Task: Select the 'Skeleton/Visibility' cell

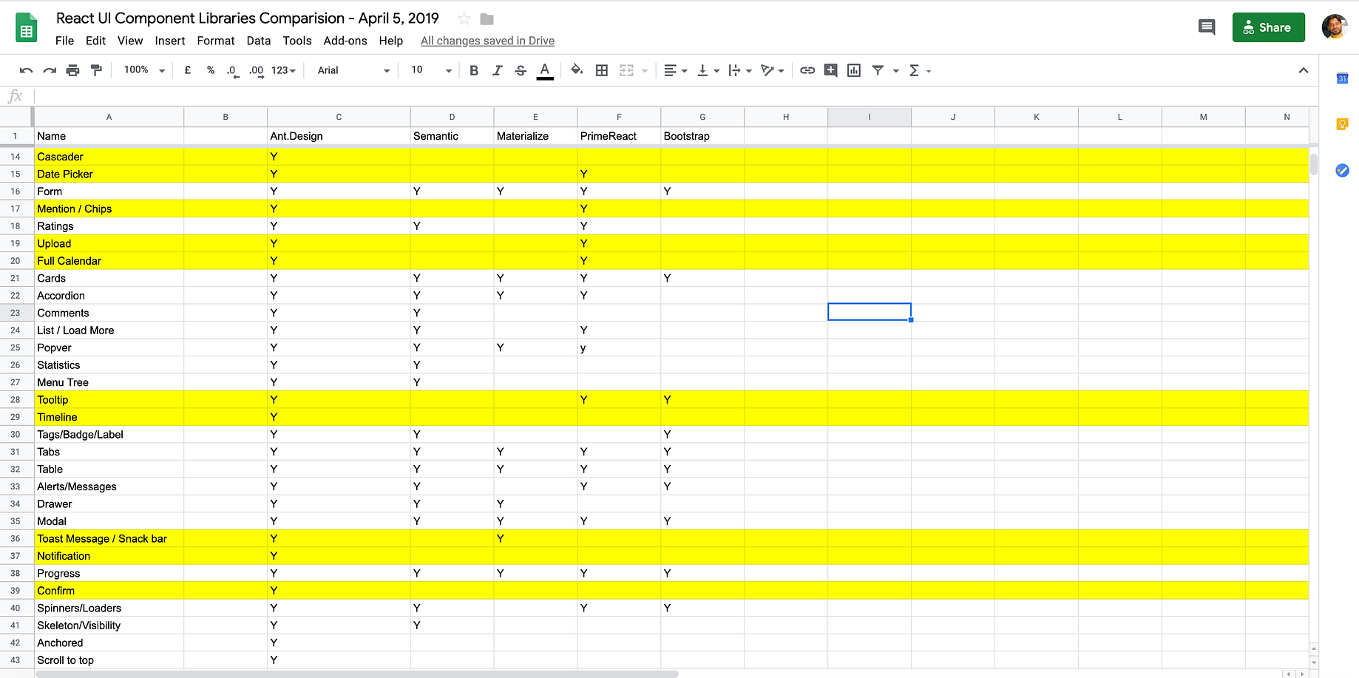Action: click(x=109, y=626)
